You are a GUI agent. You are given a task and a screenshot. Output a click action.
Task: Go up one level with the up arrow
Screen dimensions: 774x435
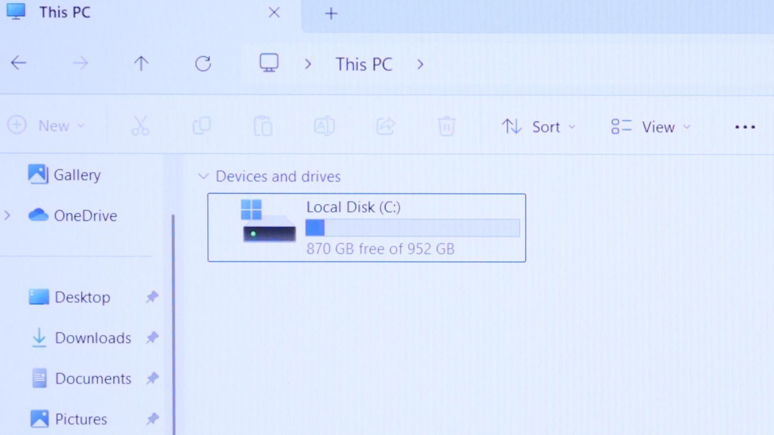pyautogui.click(x=141, y=63)
